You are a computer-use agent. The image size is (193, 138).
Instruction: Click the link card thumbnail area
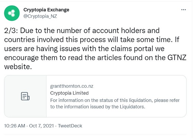25,96
